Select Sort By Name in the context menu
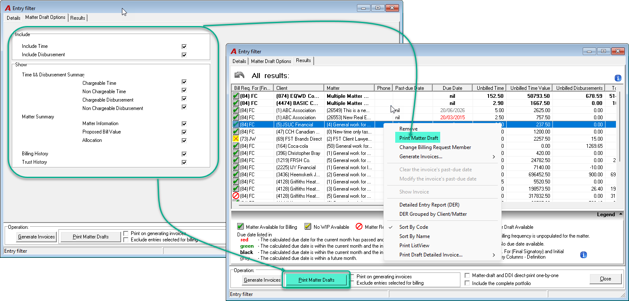The image size is (629, 301). pos(415,236)
